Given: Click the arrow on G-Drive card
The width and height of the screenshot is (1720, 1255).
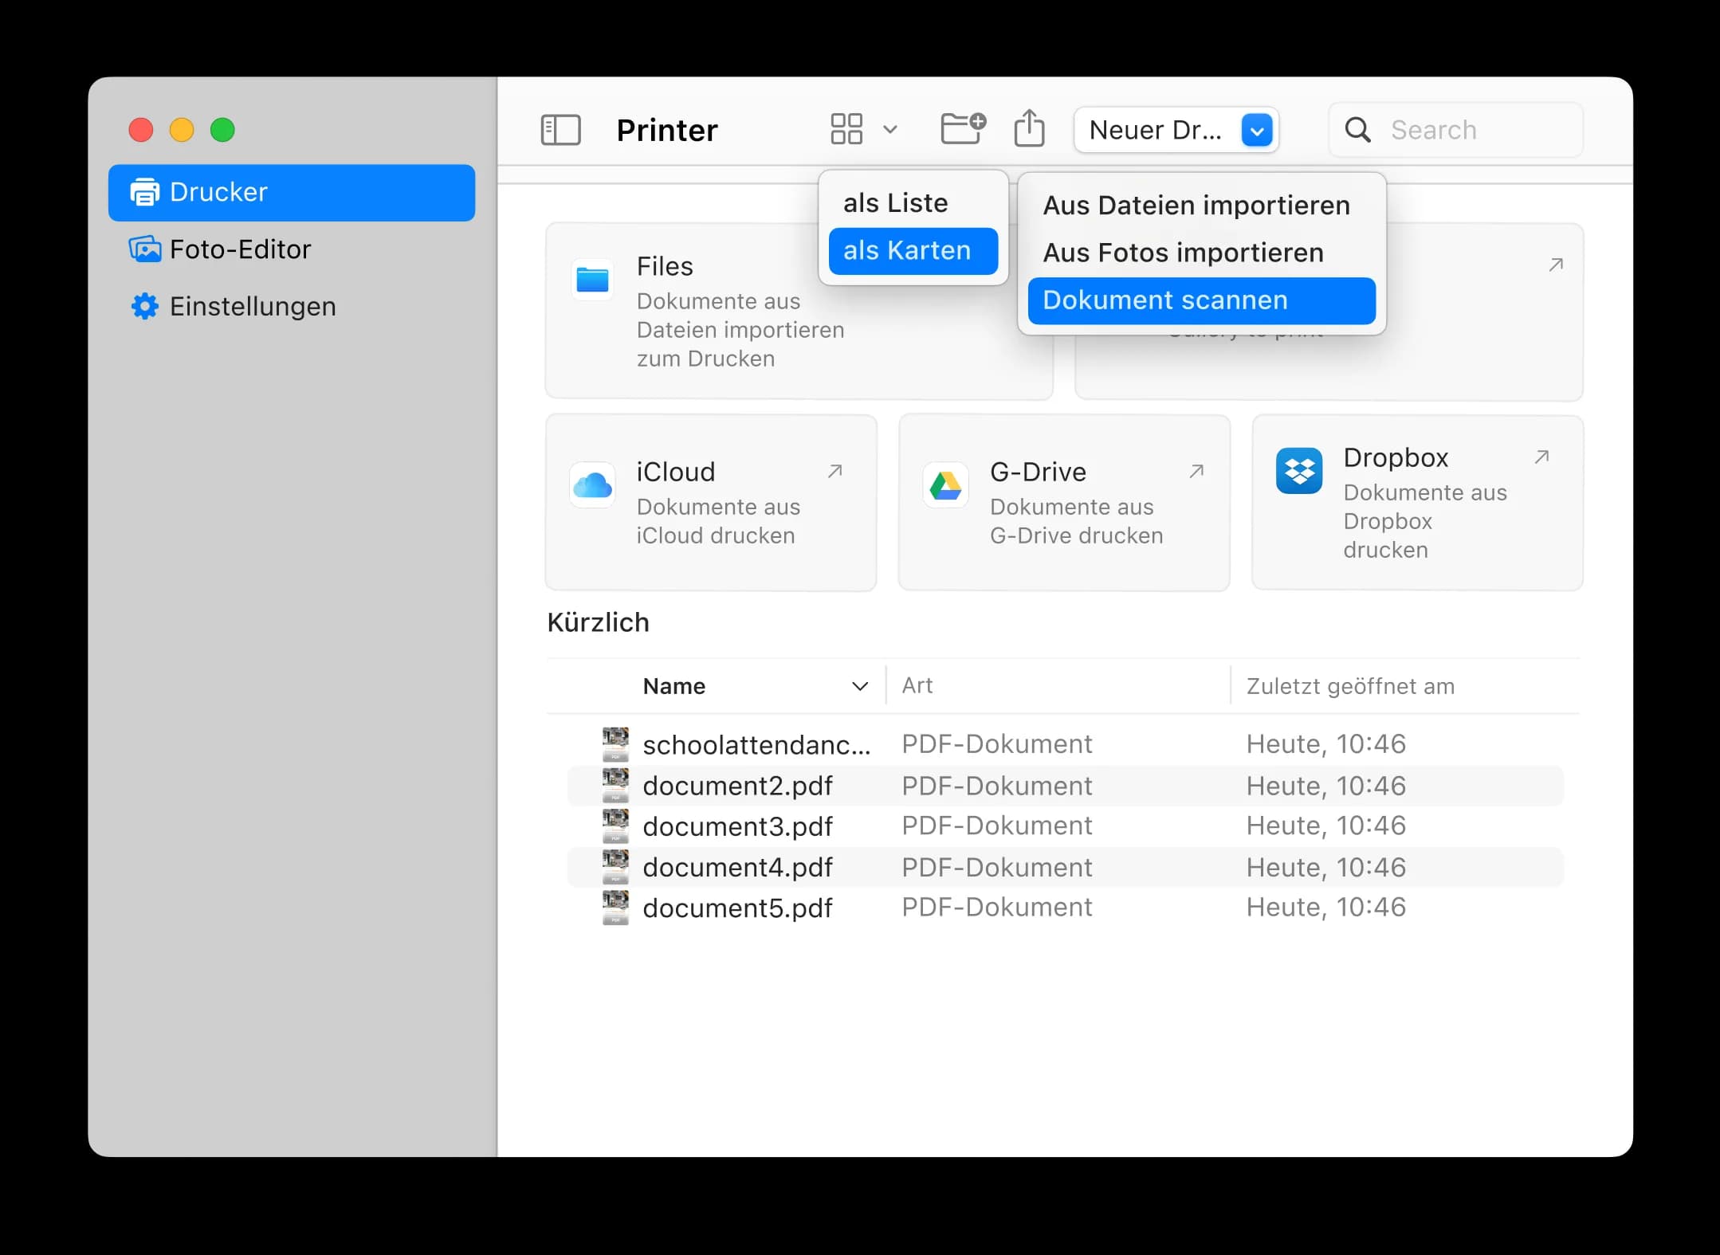Looking at the screenshot, I should 1196,471.
